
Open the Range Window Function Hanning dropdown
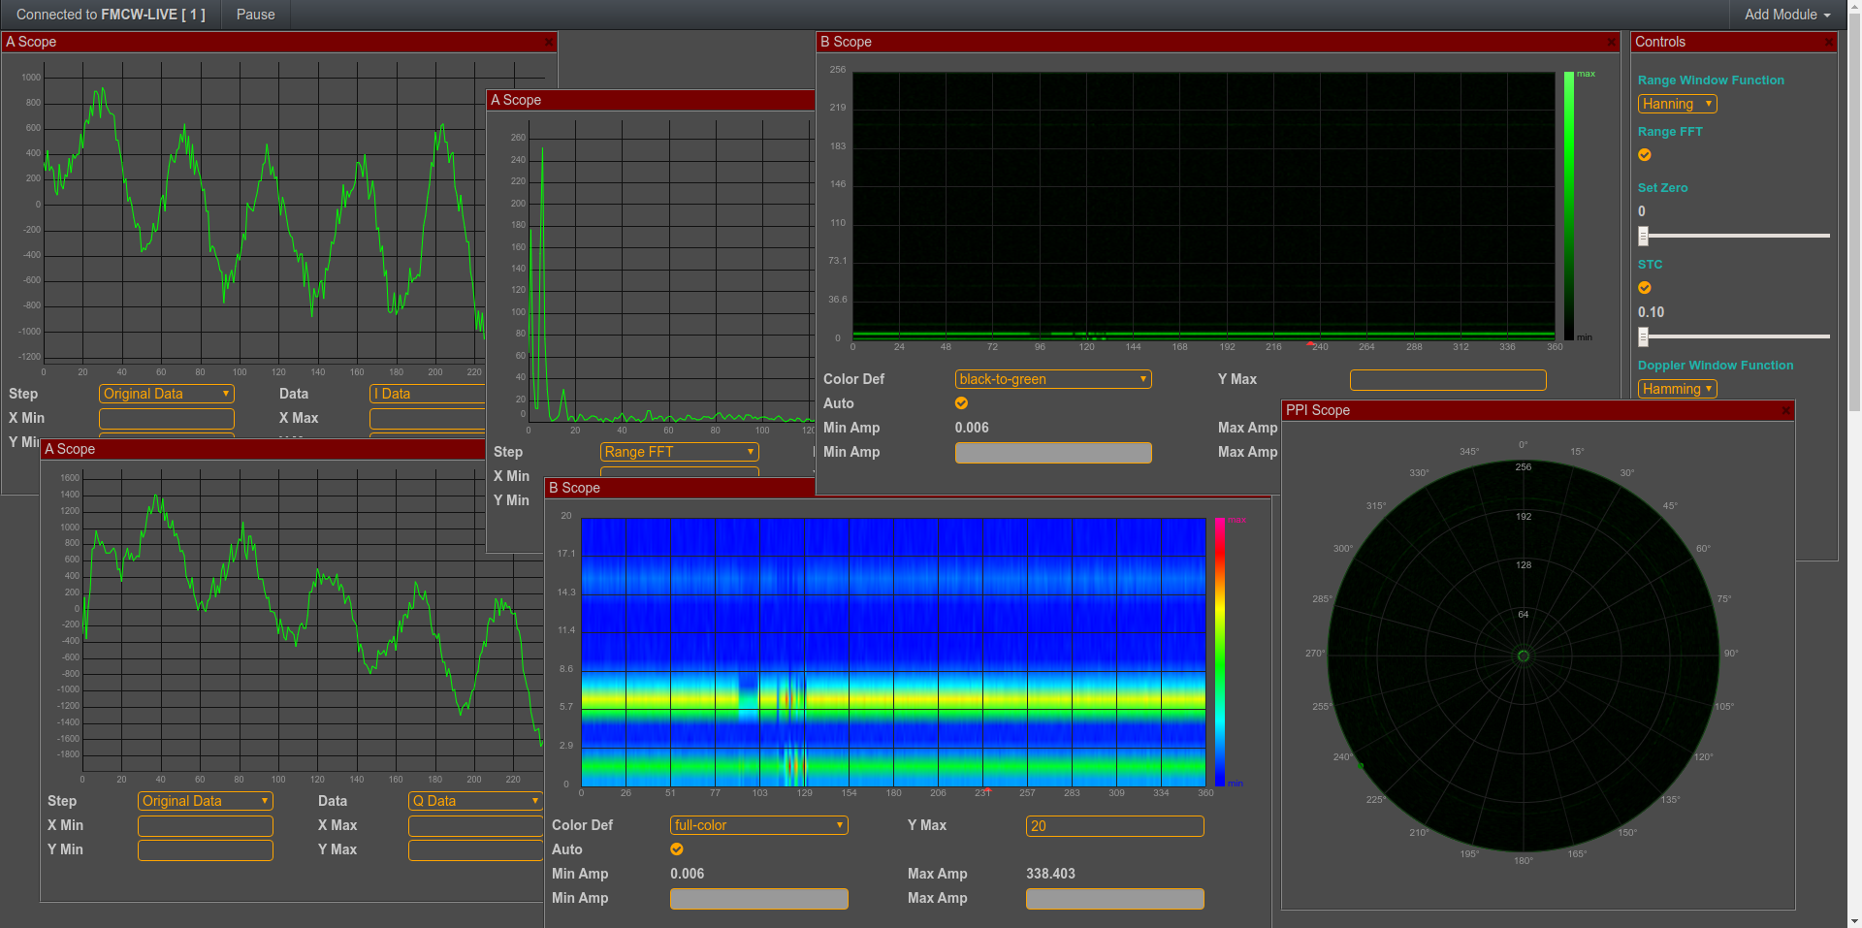pos(1676,104)
